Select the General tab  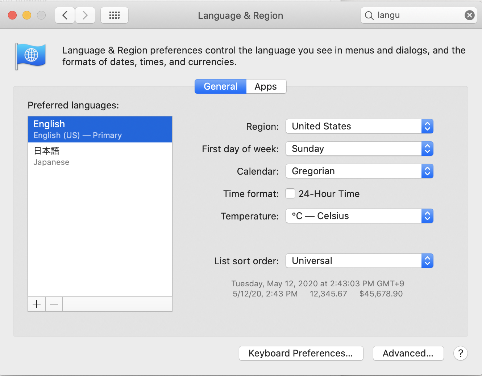220,86
